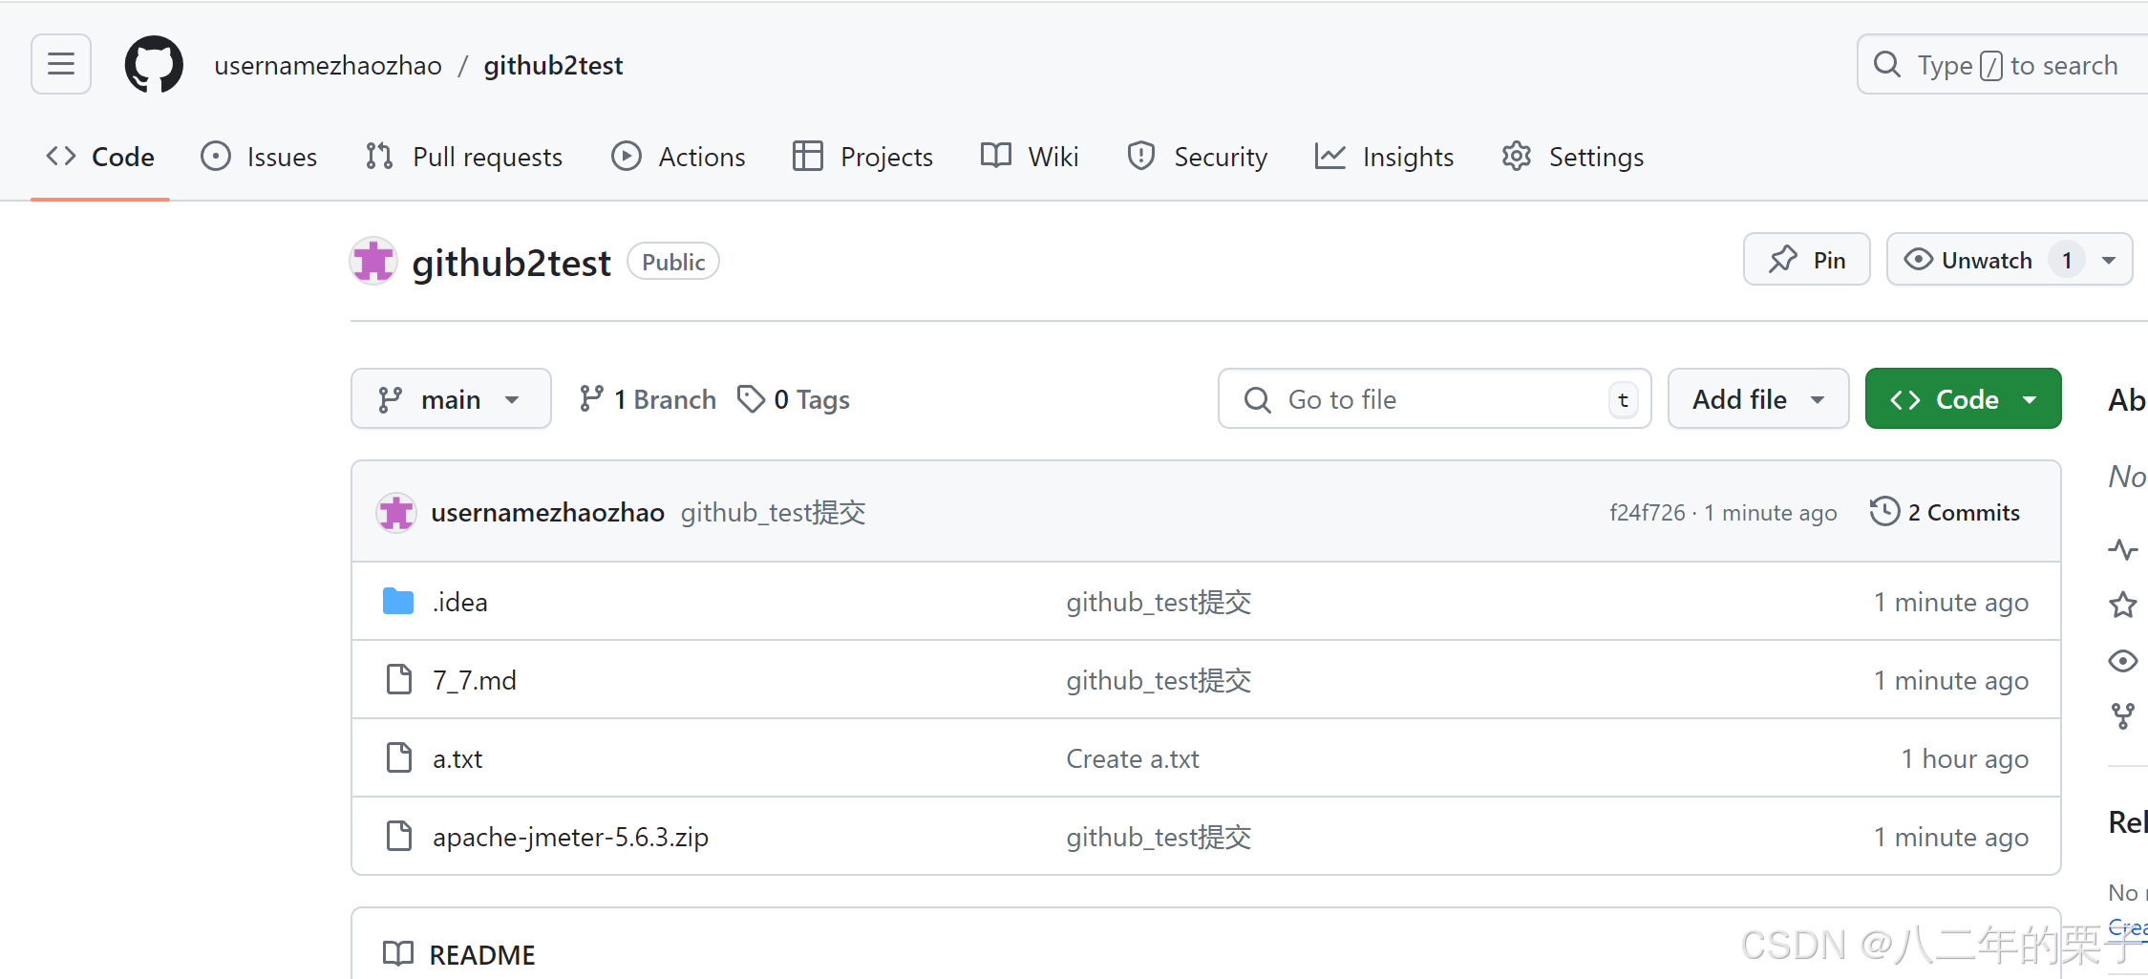This screenshot has width=2148, height=979.
Task: Click the commit author avatar icon
Action: [x=395, y=513]
